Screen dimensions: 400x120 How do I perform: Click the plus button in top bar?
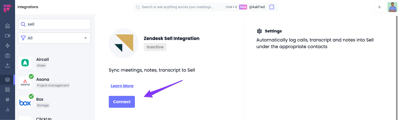pos(379,7)
